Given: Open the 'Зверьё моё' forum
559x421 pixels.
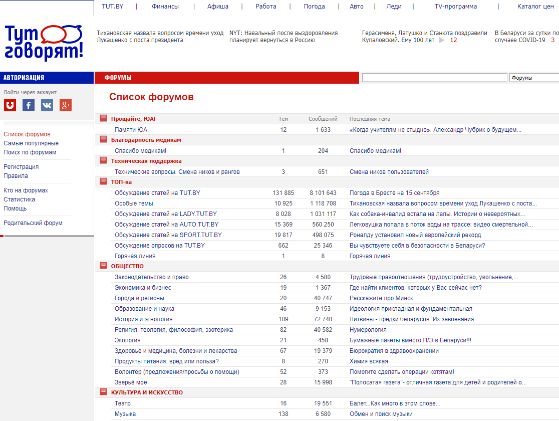Looking at the screenshot, I should tap(130, 382).
